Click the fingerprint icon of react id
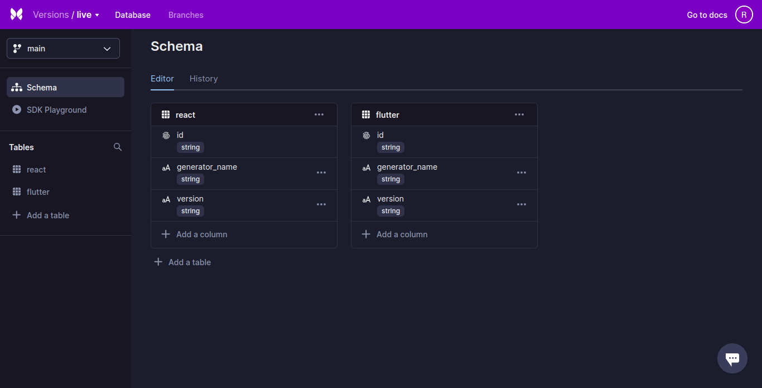Image resolution: width=762 pixels, height=388 pixels. (x=166, y=136)
